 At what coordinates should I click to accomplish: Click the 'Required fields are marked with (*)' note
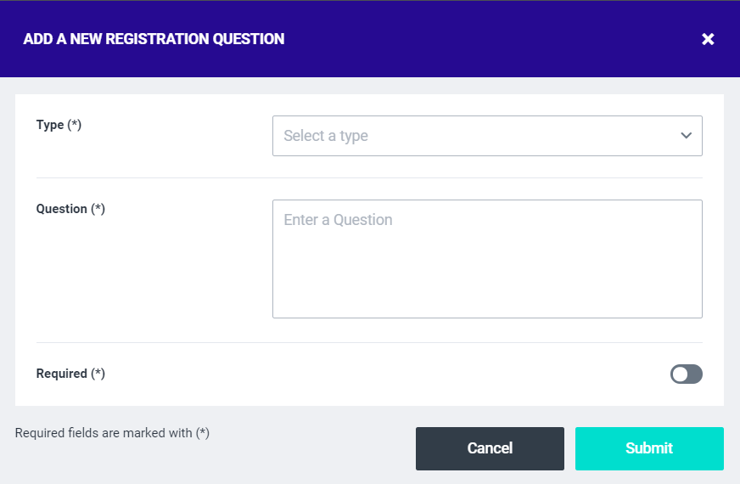point(112,433)
